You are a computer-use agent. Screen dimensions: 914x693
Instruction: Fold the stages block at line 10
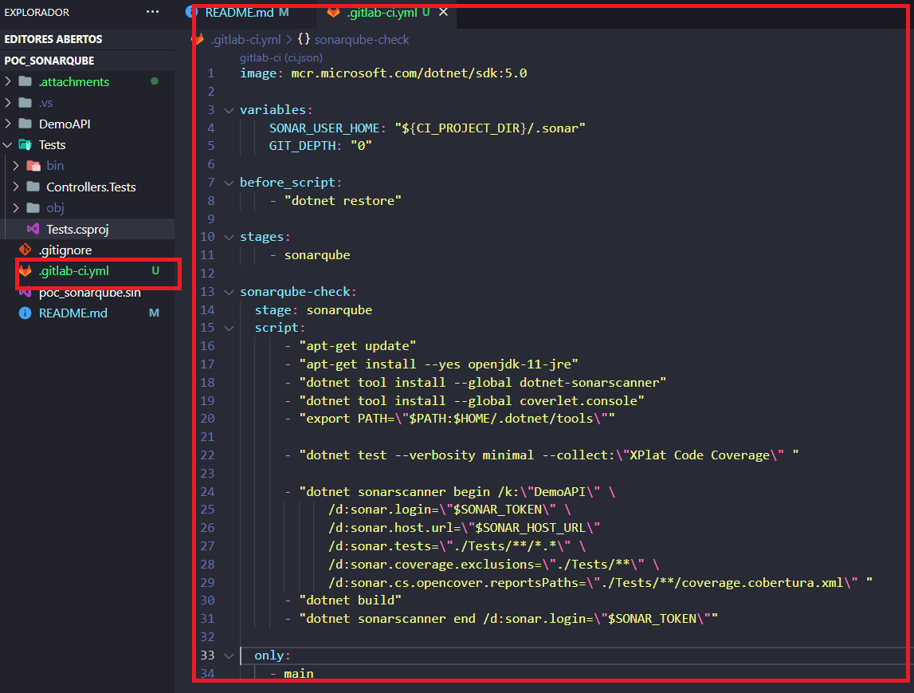coord(229,238)
